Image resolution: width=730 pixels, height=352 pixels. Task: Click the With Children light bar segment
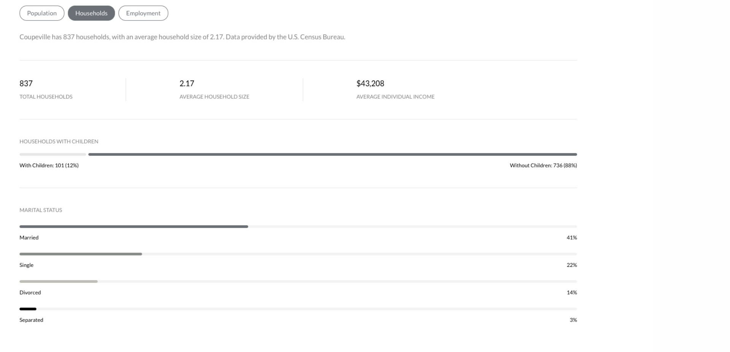[x=53, y=155]
